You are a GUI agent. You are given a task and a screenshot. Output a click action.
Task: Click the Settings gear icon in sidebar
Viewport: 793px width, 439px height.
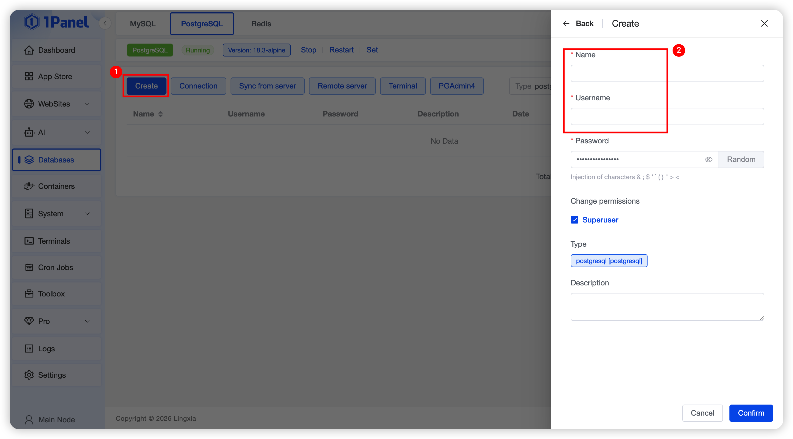(x=29, y=375)
